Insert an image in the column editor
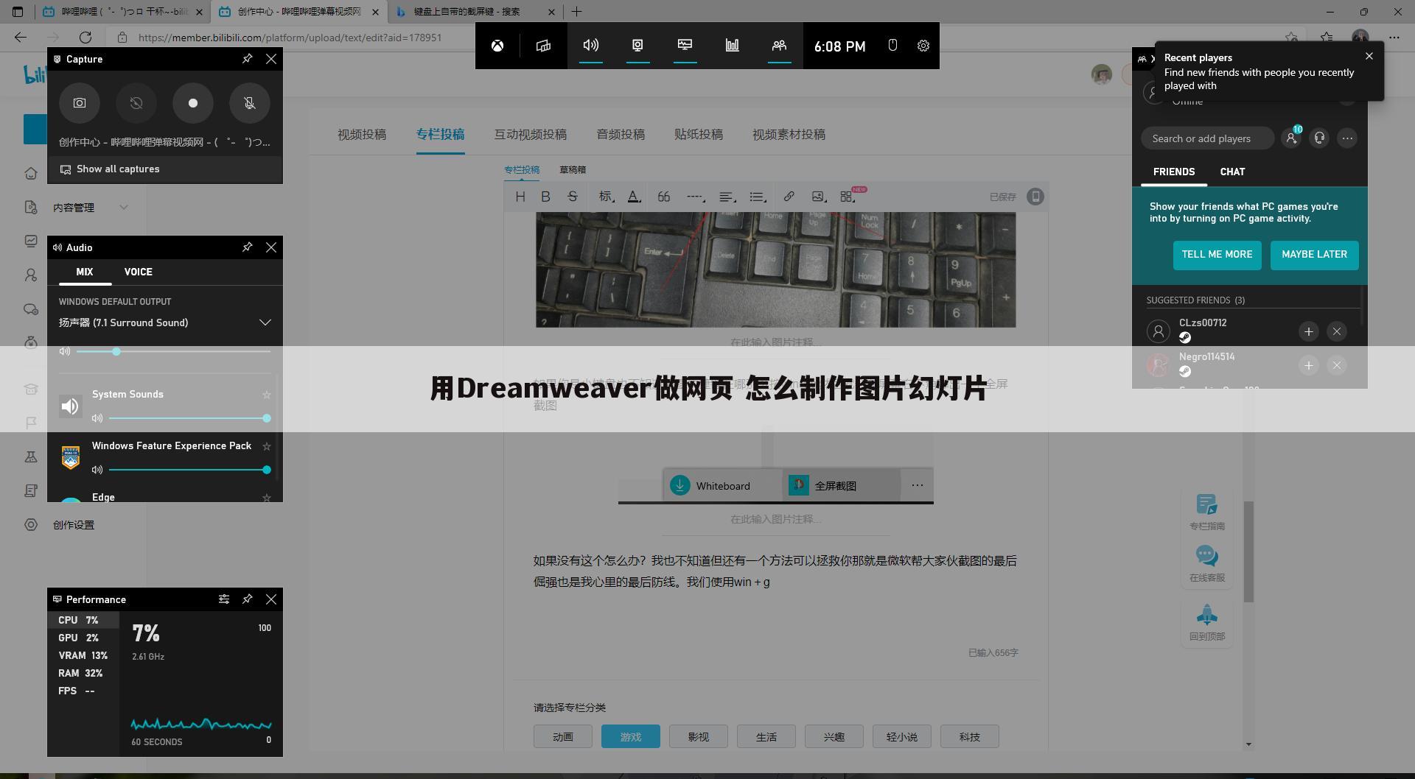Image resolution: width=1415 pixels, height=779 pixels. point(818,197)
